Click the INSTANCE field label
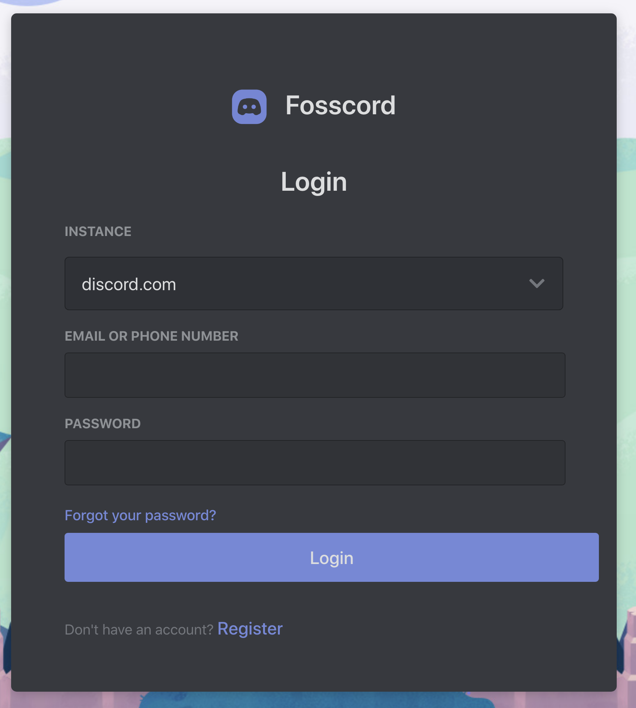Image resolution: width=636 pixels, height=708 pixels. [x=98, y=231]
